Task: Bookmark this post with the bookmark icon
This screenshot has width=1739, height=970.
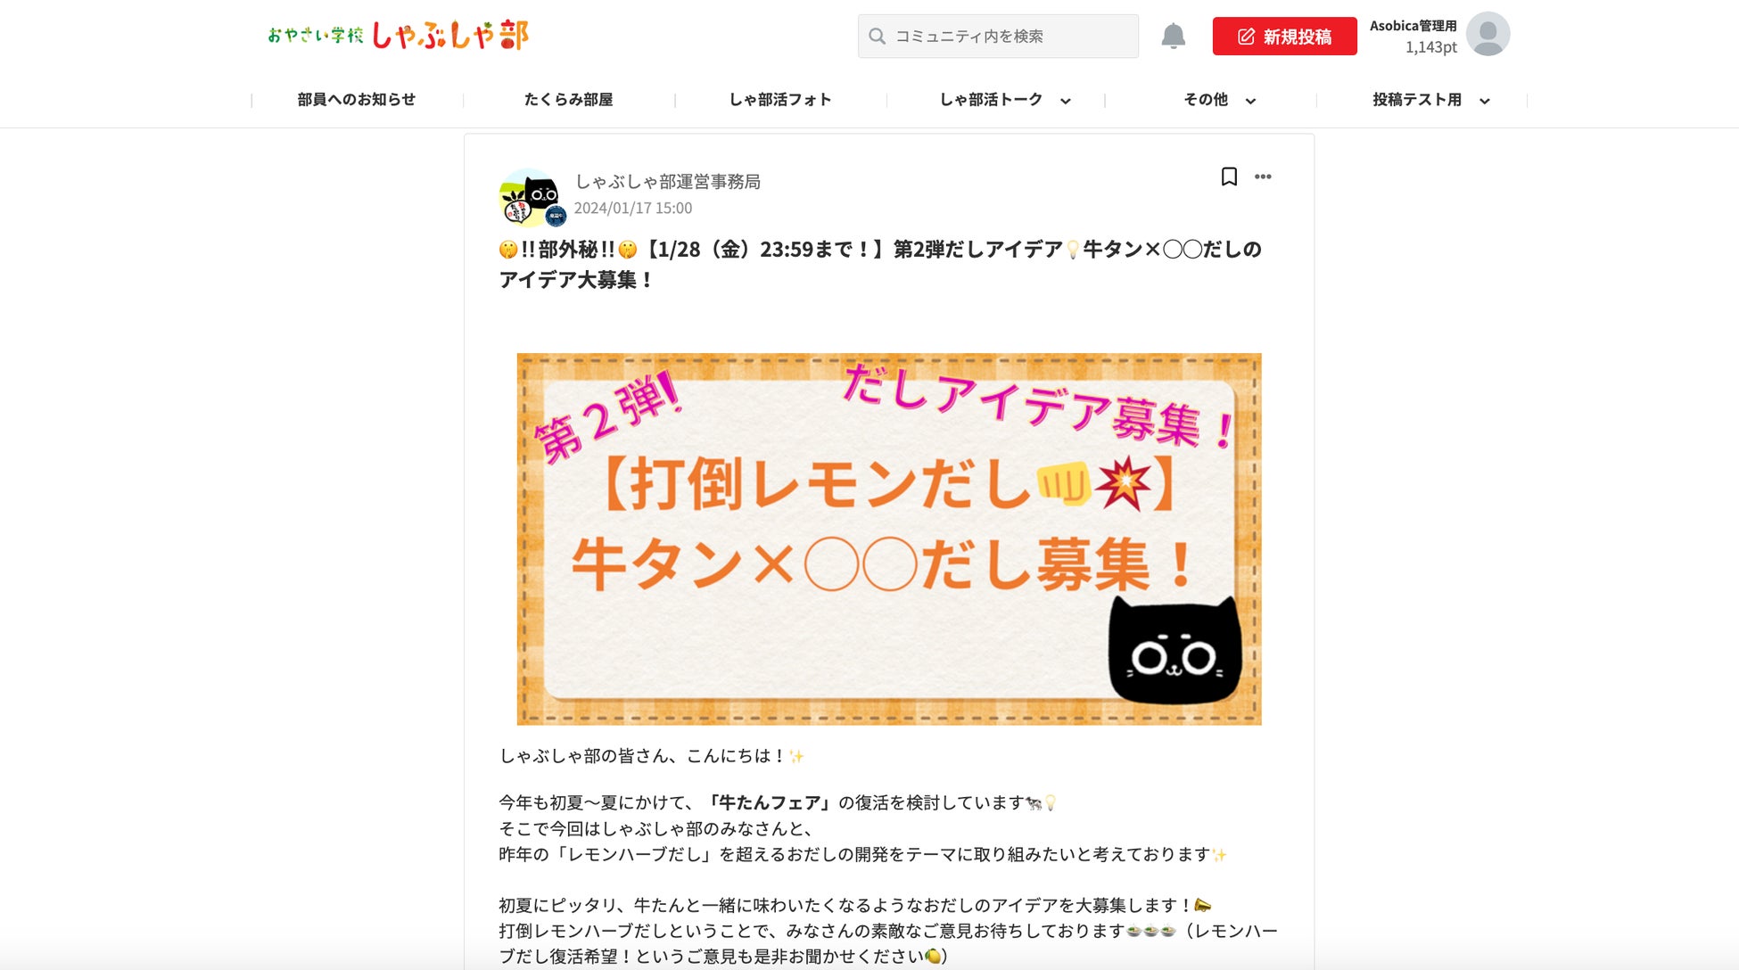Action: 1229,177
